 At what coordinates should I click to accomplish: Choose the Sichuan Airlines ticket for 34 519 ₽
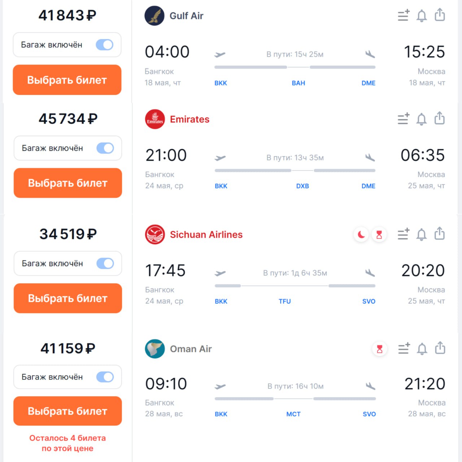pos(68,298)
